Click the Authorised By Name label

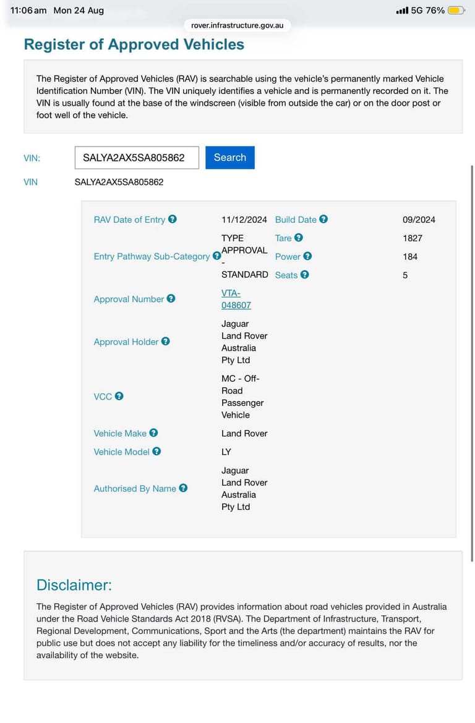[135, 489]
